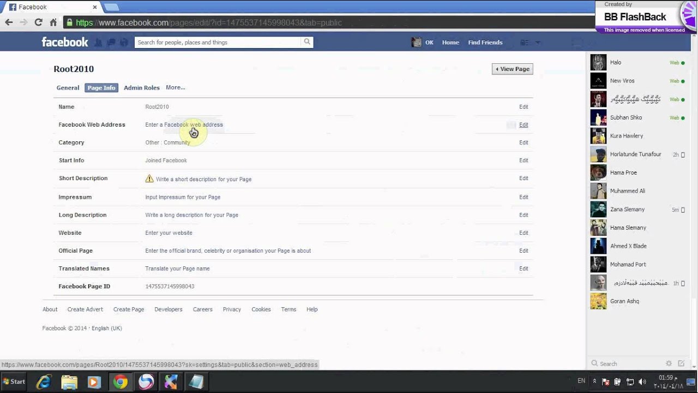
Task: Open the Create Advert footer link
Action: [x=85, y=309]
